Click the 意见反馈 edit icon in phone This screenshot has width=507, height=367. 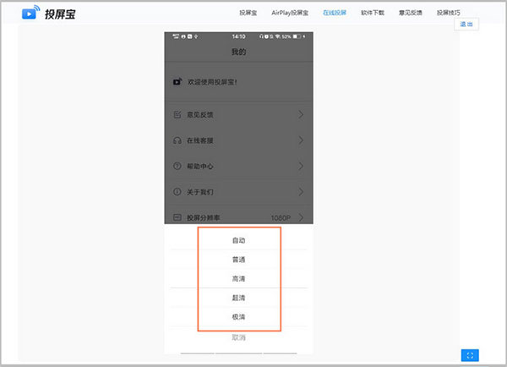pyautogui.click(x=177, y=114)
